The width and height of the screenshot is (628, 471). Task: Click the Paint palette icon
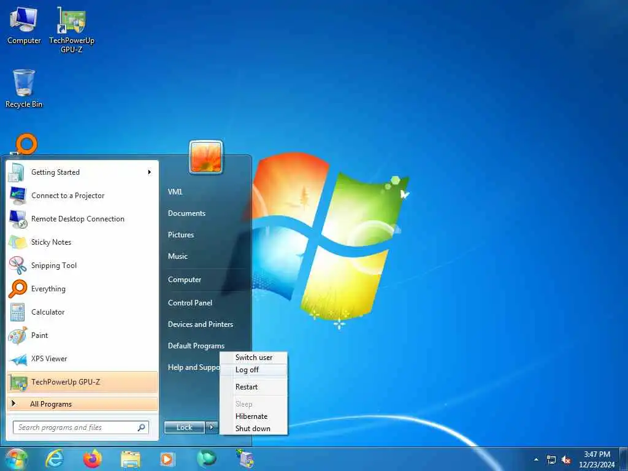coord(18,335)
